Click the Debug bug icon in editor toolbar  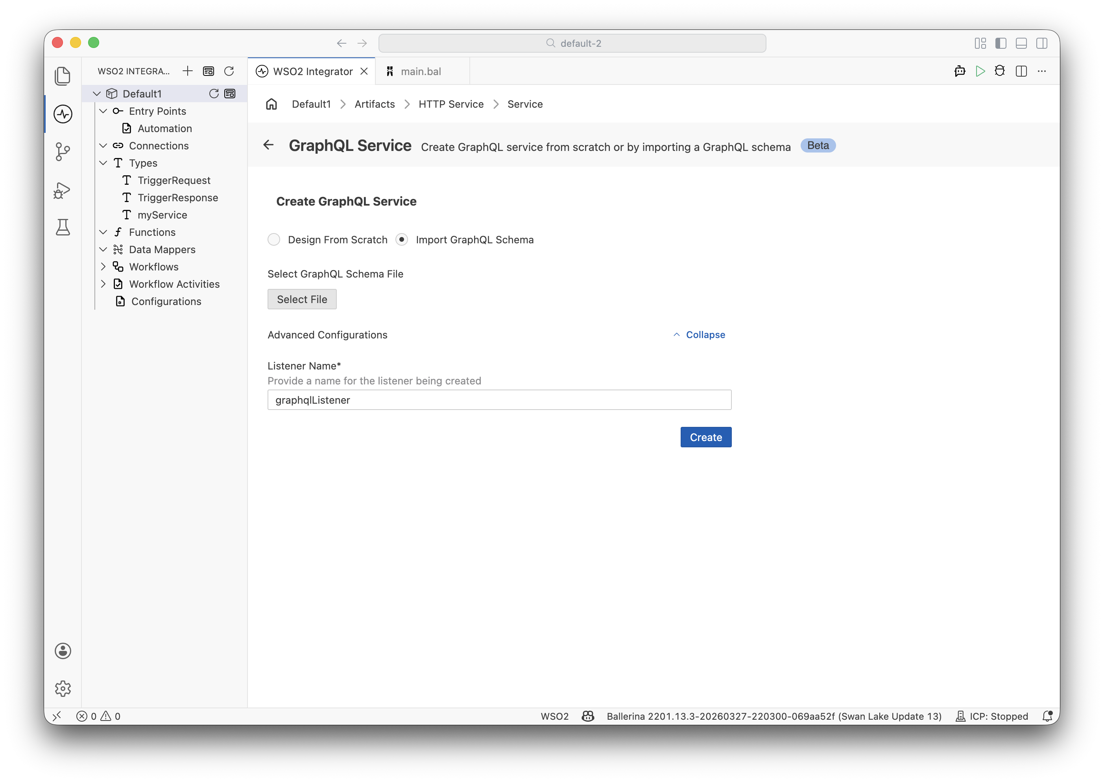click(1000, 72)
